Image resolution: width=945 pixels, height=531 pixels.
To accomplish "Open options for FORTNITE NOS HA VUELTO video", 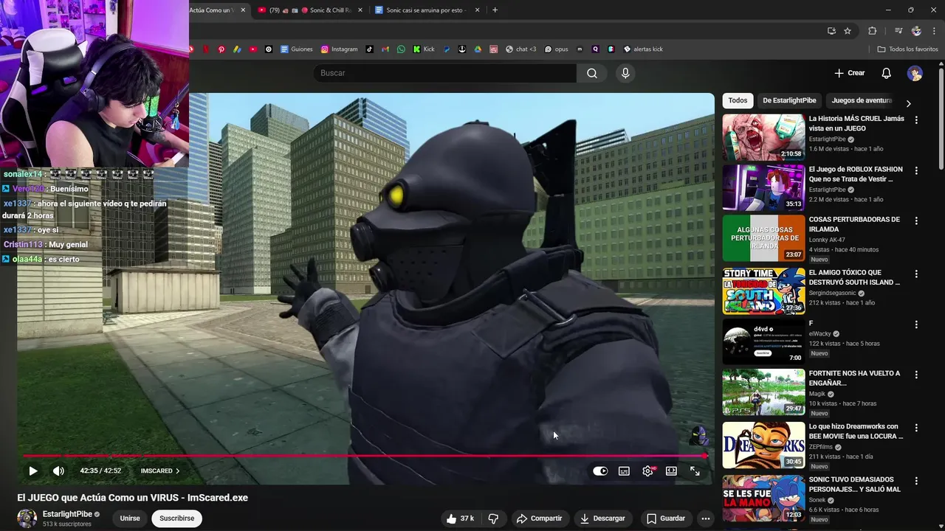I will (916, 375).
